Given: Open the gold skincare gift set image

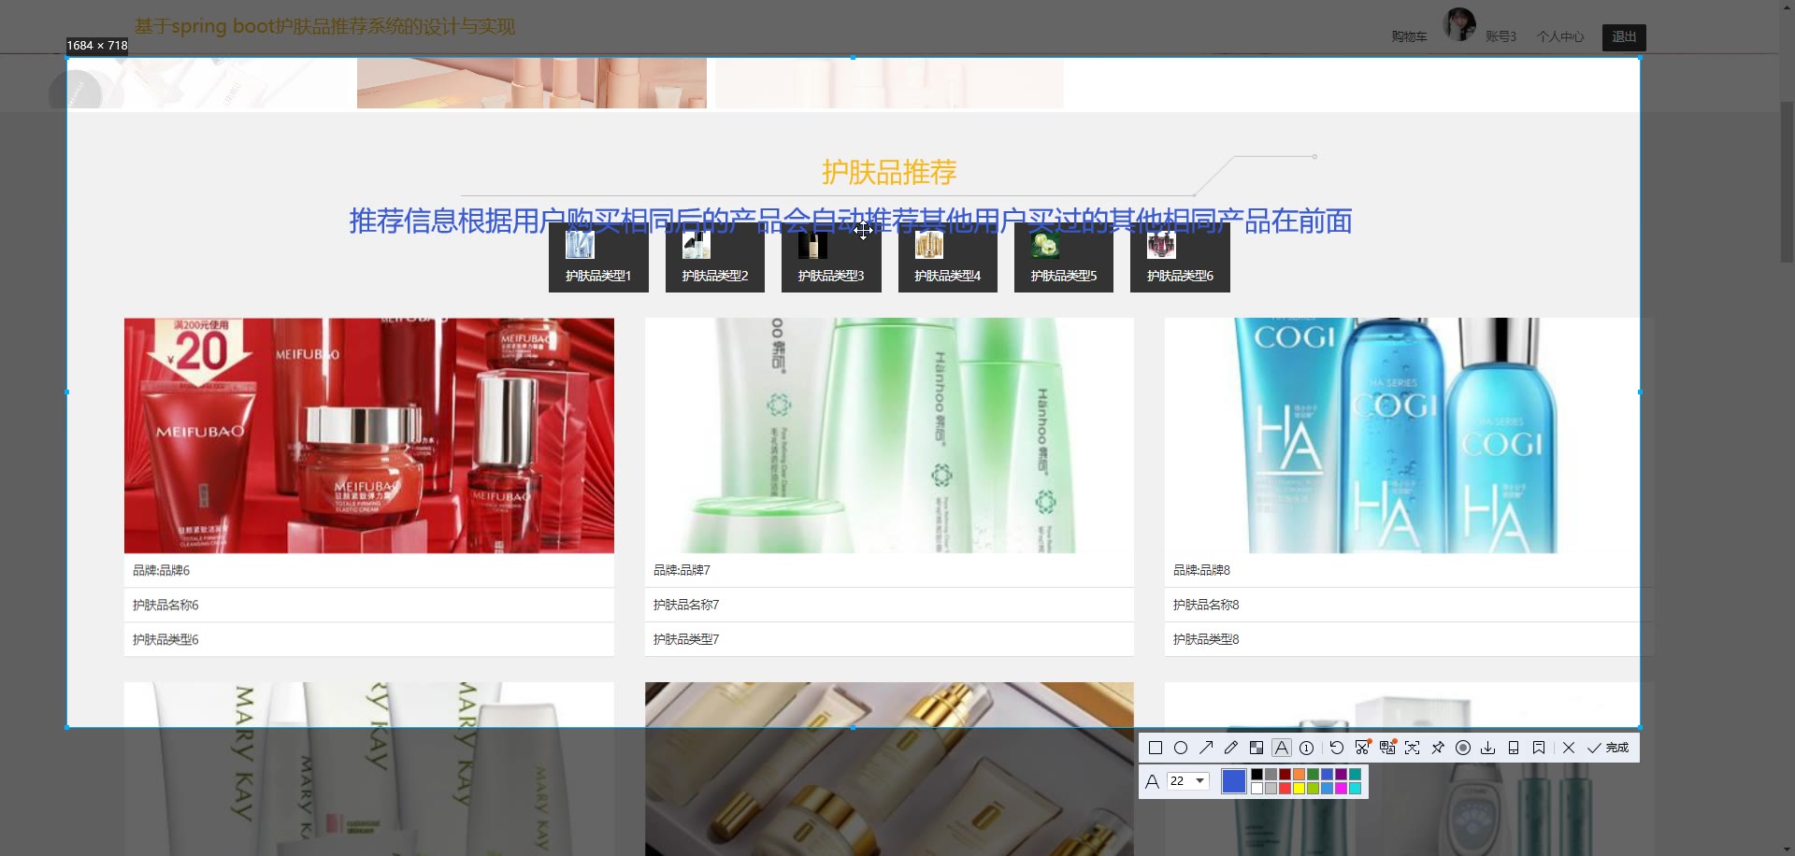Looking at the screenshot, I should tap(889, 768).
